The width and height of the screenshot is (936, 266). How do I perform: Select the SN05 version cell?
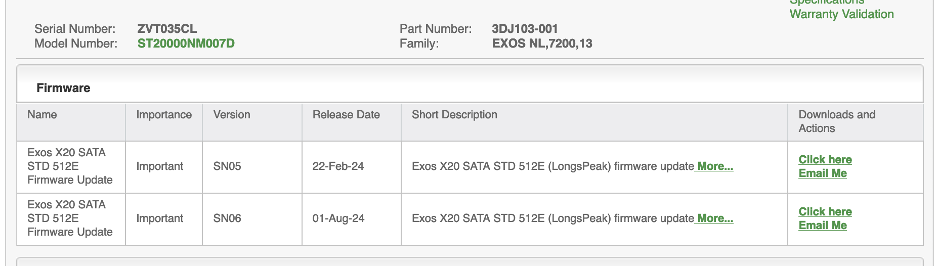click(x=227, y=166)
